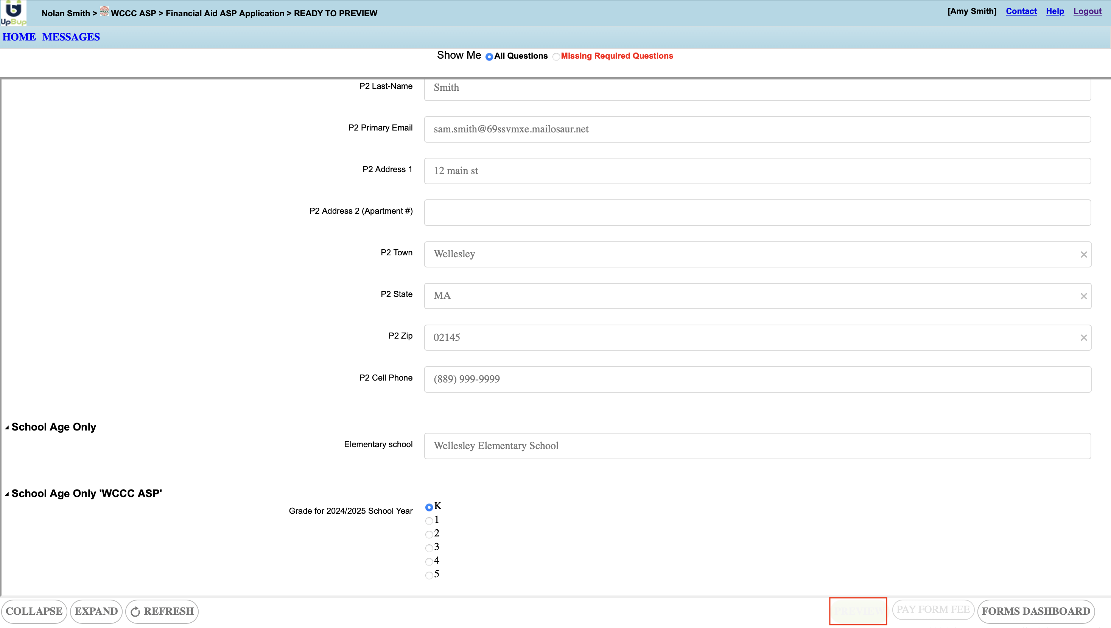Select grade K radio button
Image resolution: width=1111 pixels, height=628 pixels.
tap(429, 507)
